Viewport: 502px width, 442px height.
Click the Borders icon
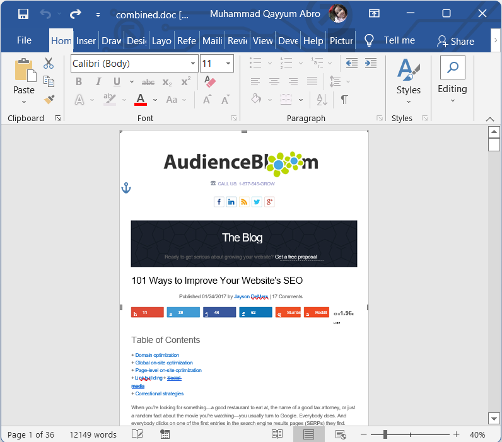tap(286, 99)
